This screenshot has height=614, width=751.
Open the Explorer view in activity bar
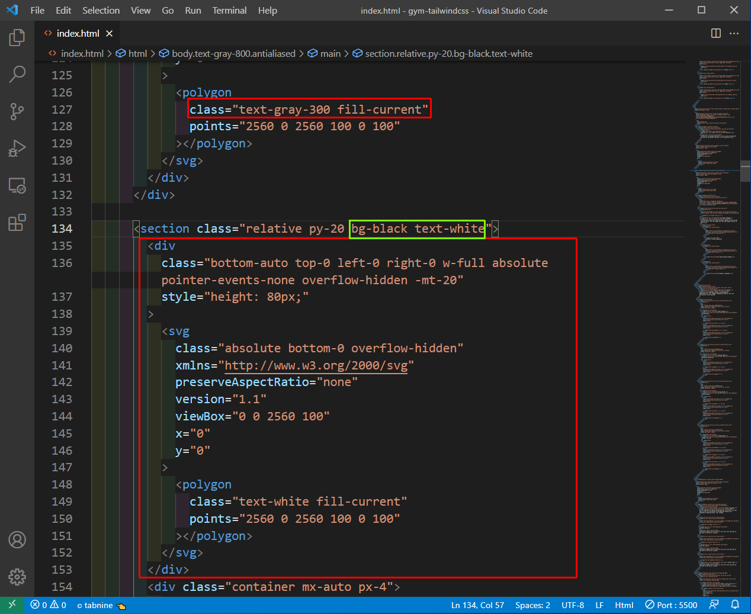(17, 38)
